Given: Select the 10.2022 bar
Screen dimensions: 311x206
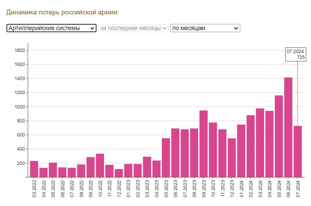Looking at the screenshot, I should 100,165.
